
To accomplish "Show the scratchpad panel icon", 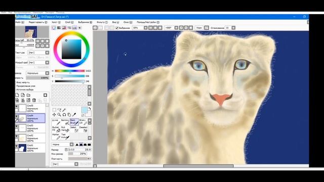I will (x=80, y=28).
